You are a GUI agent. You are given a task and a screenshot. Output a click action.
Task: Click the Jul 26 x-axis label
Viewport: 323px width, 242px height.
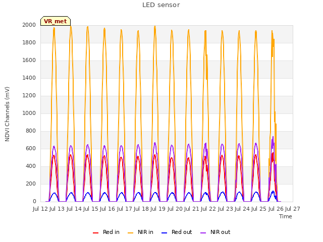point(276,209)
